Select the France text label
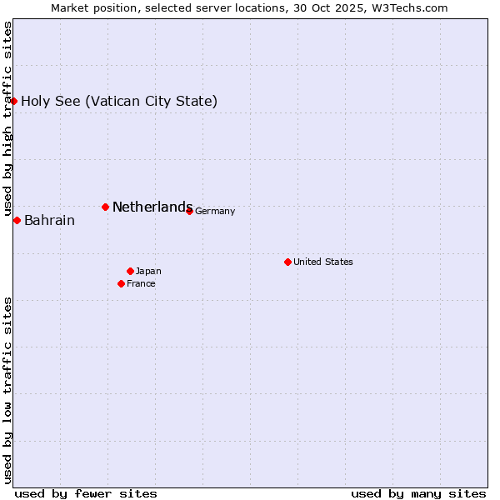500x500 pixels. tap(141, 284)
